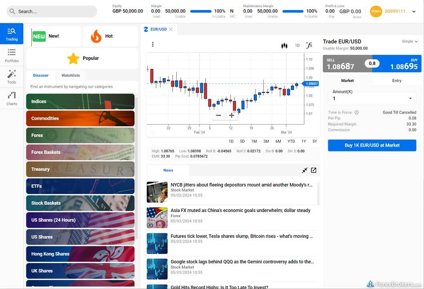The height and width of the screenshot is (289, 424).
Task: Click the search input field
Action: click(52, 11)
